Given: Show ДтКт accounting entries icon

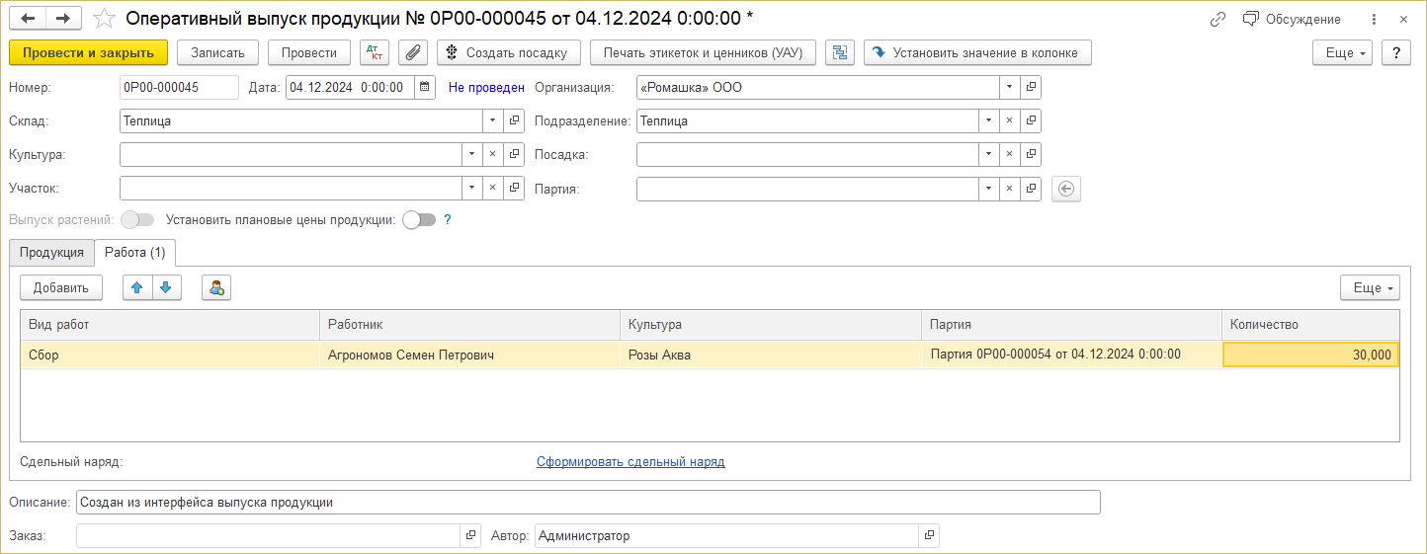Looking at the screenshot, I should (376, 52).
